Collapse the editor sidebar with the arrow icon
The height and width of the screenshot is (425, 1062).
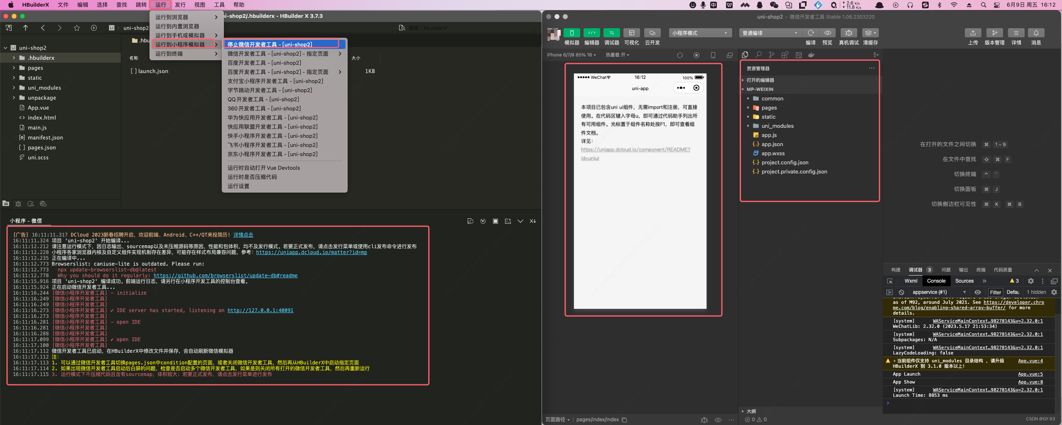(876, 55)
